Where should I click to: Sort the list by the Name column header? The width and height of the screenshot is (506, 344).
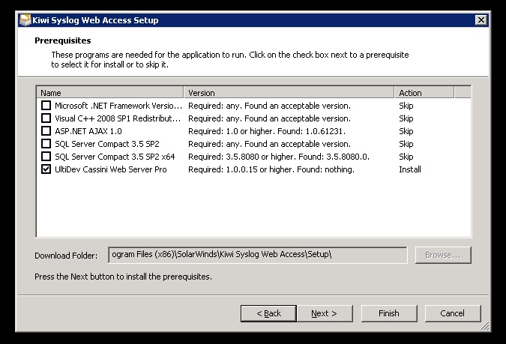[110, 93]
